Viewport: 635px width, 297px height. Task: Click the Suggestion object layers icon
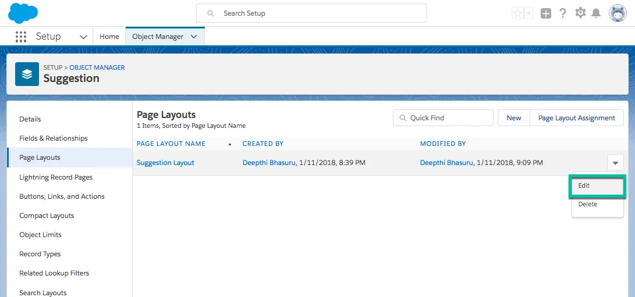[27, 74]
